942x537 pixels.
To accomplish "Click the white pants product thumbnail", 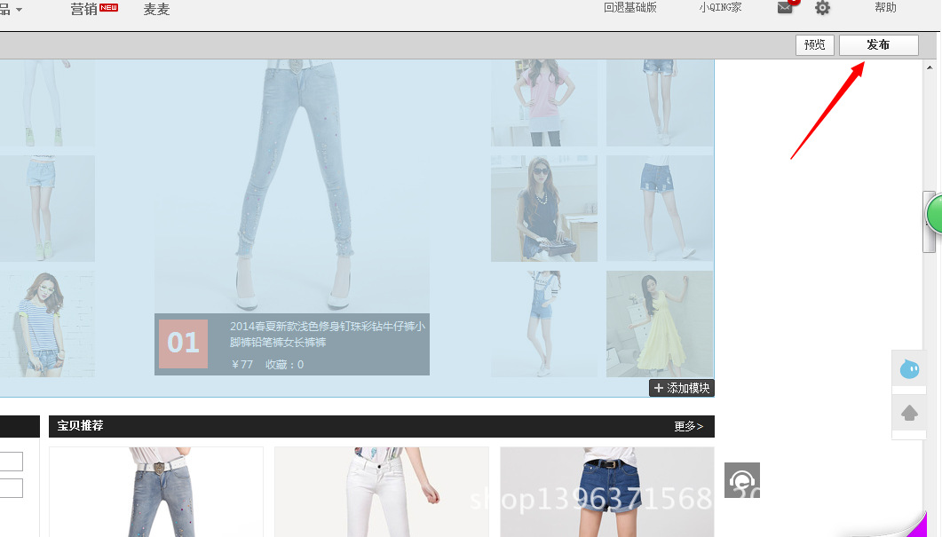I will click(382, 493).
